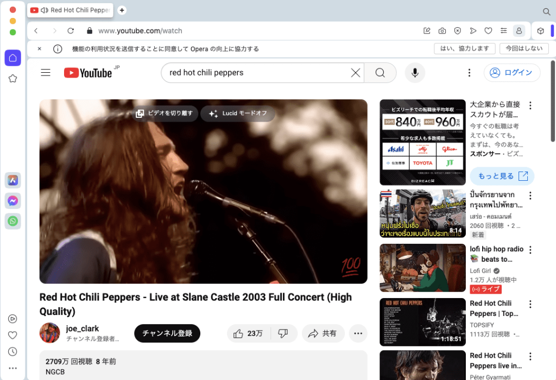This screenshot has width=556, height=380.
Task: Toggle Lucid モードオフ on video
Action: point(238,113)
